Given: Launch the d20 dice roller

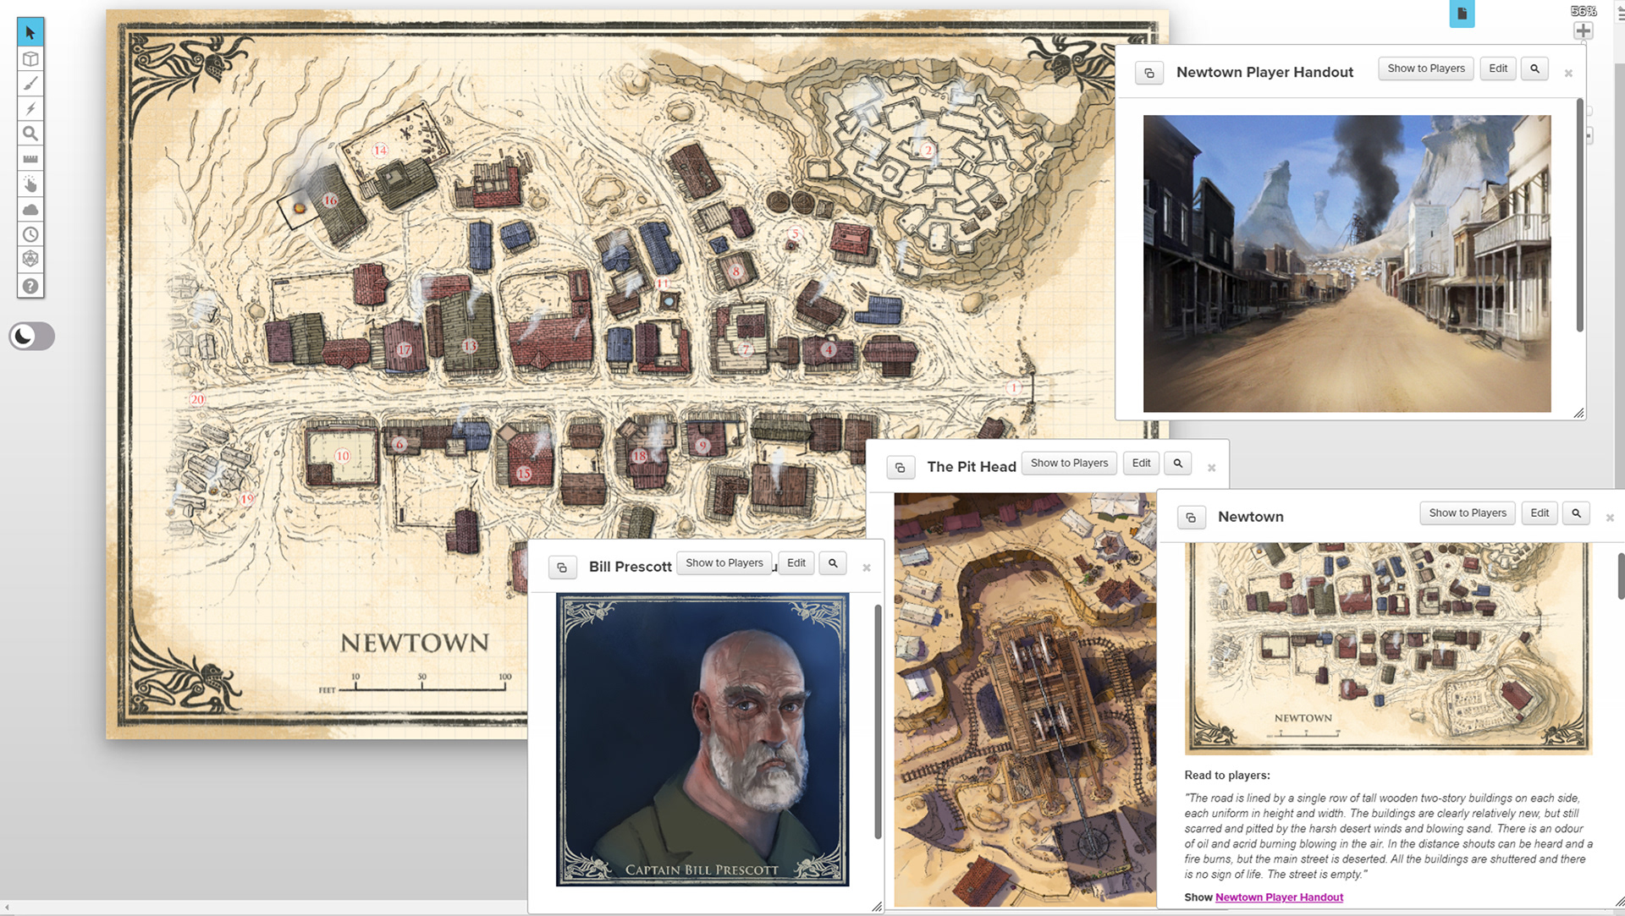Looking at the screenshot, I should [x=30, y=260].
